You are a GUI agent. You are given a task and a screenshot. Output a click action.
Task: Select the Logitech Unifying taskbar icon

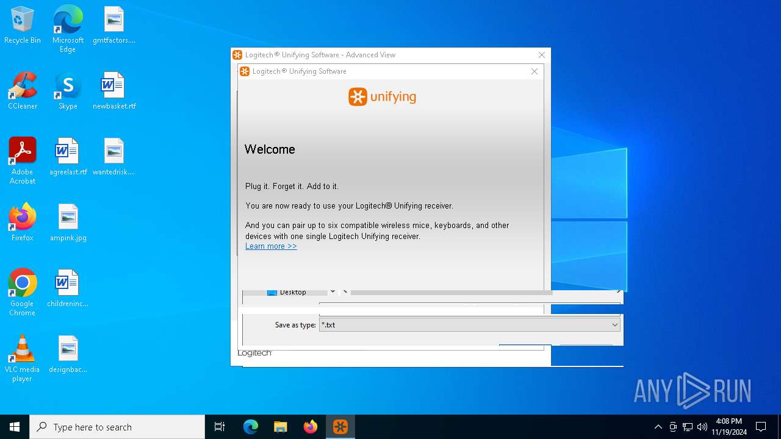point(340,427)
